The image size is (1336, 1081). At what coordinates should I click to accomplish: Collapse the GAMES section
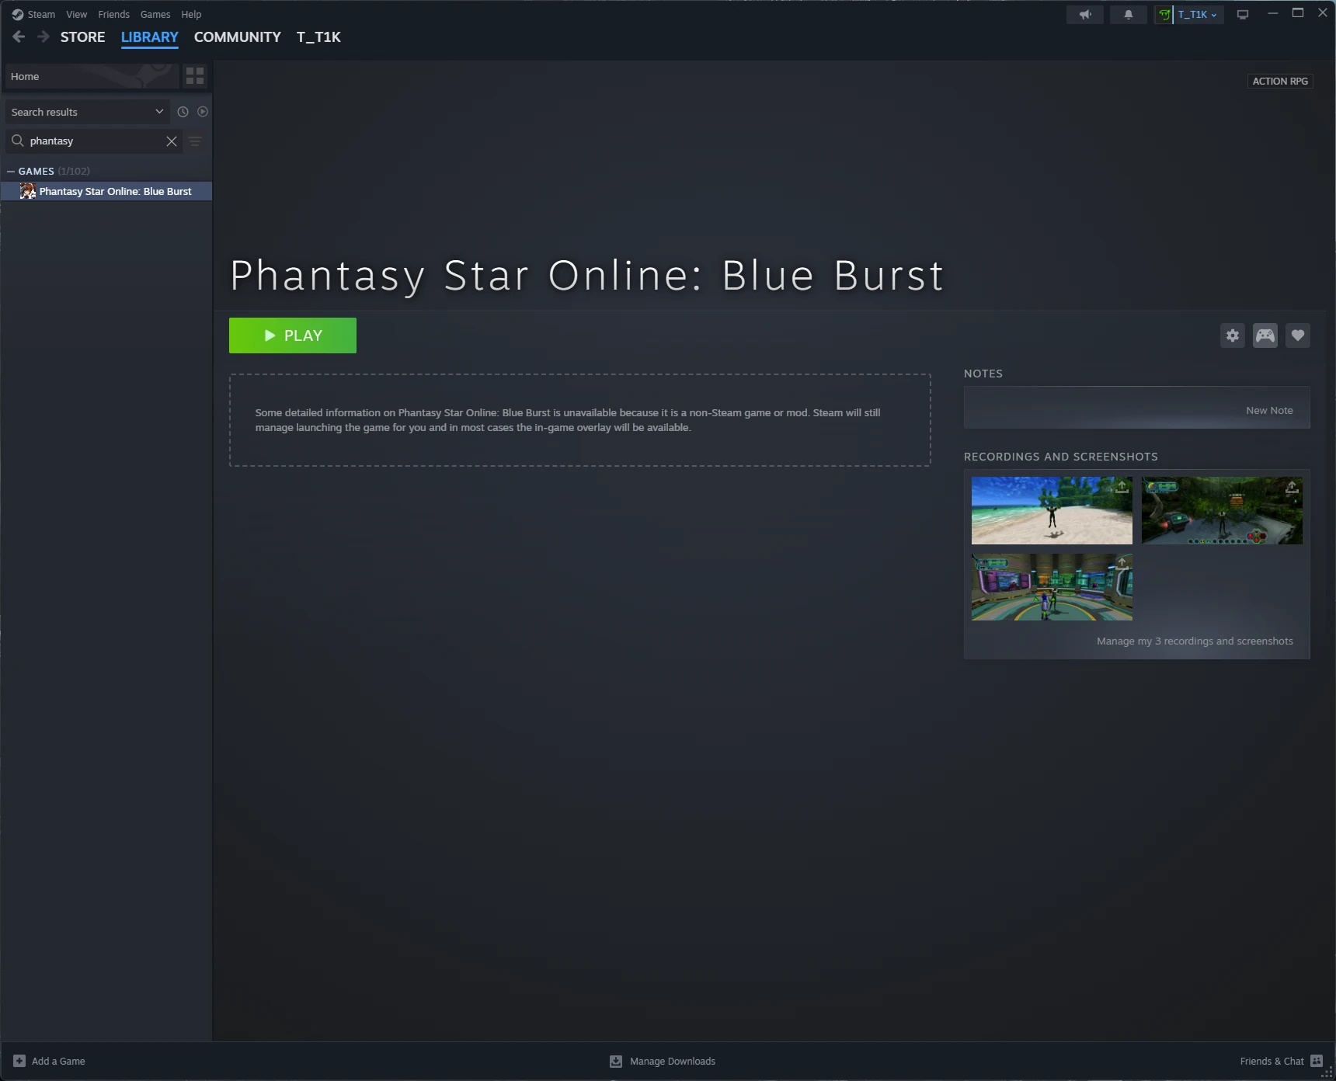click(x=10, y=171)
